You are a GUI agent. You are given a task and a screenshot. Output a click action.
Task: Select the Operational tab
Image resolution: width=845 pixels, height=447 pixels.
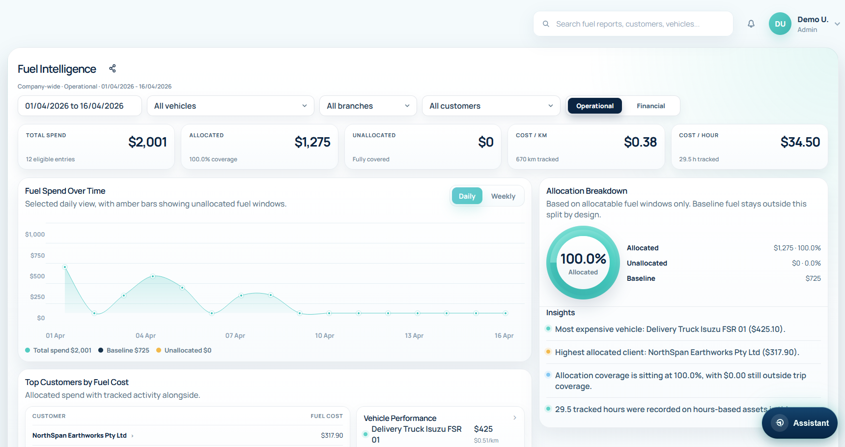[x=594, y=105]
